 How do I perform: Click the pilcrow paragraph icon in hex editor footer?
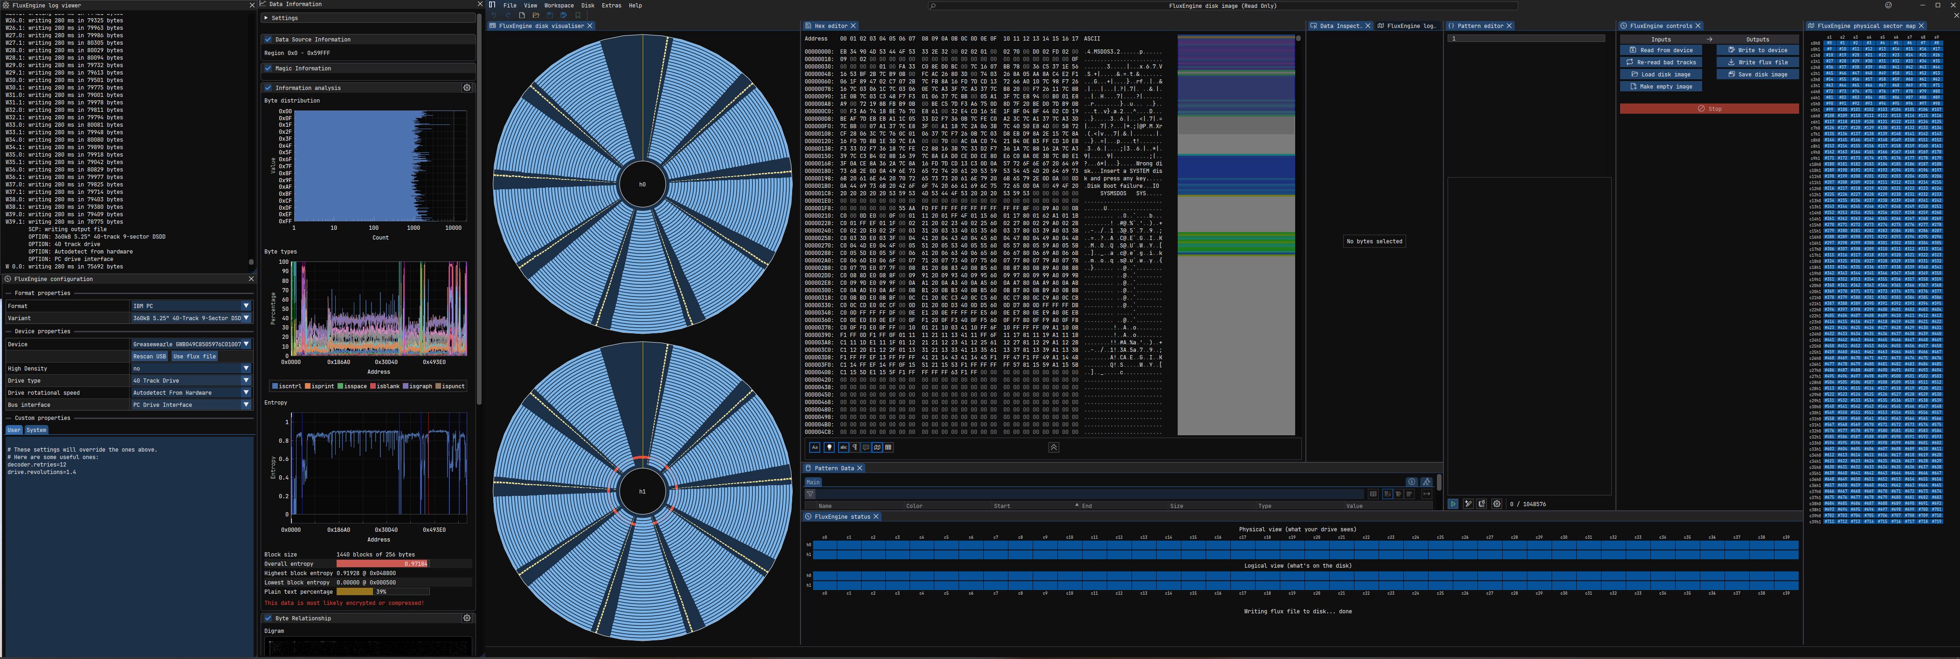coord(855,447)
